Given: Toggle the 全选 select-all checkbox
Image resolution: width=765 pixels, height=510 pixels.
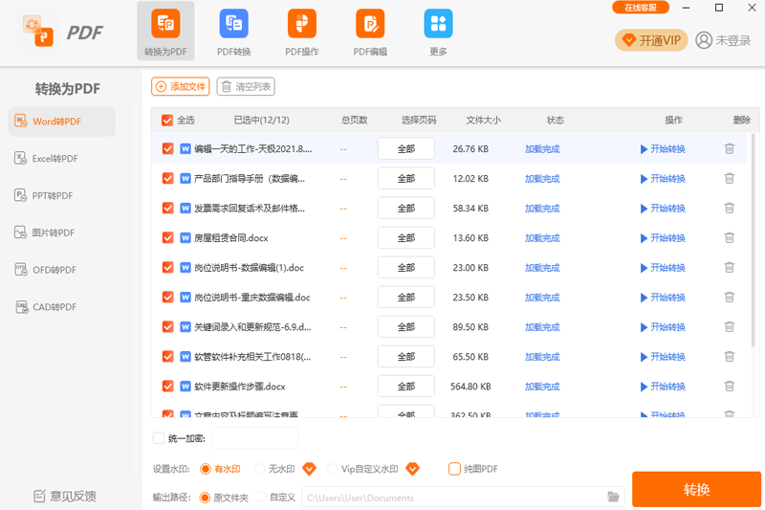Looking at the screenshot, I should point(167,121).
